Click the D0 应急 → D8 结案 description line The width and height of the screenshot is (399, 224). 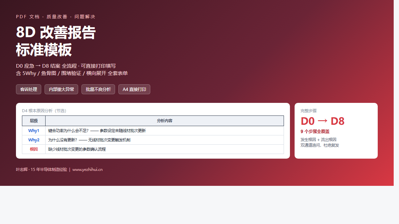click(x=66, y=66)
